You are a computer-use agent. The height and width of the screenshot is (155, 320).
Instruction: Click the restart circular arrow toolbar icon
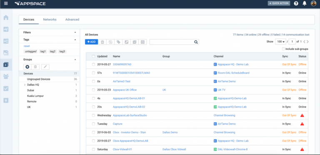tap(110, 42)
